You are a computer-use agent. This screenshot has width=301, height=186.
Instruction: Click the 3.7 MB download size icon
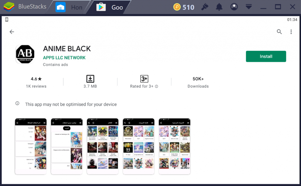pos(90,79)
